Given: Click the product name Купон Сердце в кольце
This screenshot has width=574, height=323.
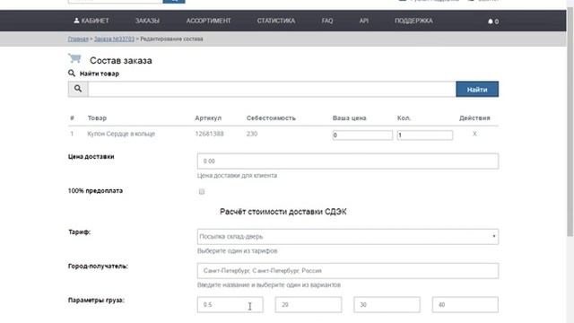Looking at the screenshot, I should pos(121,134).
